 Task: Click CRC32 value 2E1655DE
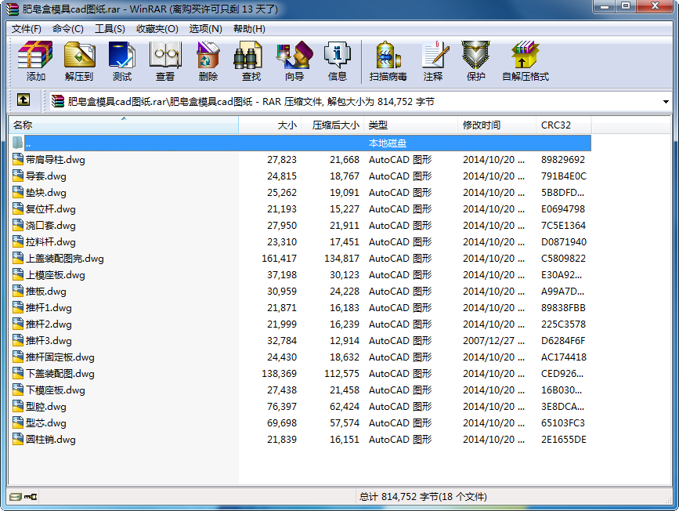click(564, 440)
